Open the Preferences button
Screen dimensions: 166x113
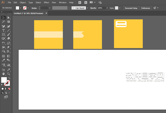(146, 8)
